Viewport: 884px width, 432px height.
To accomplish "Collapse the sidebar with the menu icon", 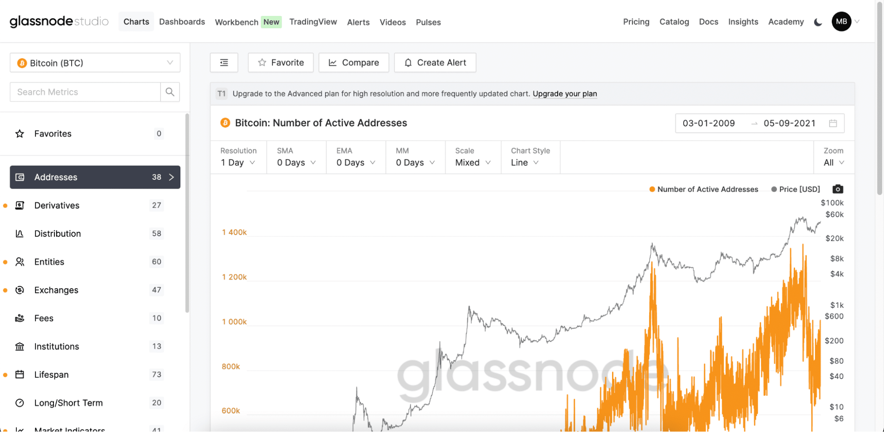I will tap(224, 63).
